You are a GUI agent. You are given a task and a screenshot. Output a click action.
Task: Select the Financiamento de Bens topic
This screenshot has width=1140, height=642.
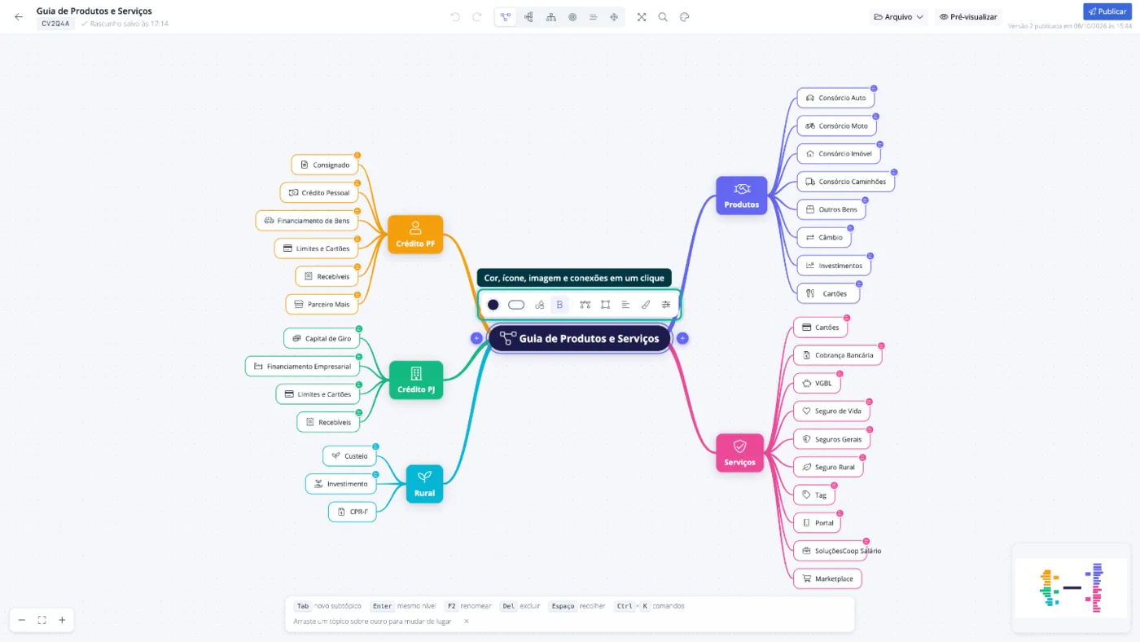pyautogui.click(x=307, y=221)
